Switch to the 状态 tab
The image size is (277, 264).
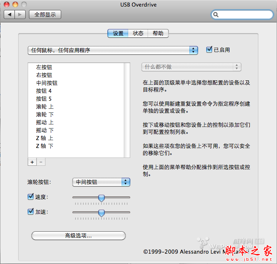pyautogui.click(x=138, y=33)
